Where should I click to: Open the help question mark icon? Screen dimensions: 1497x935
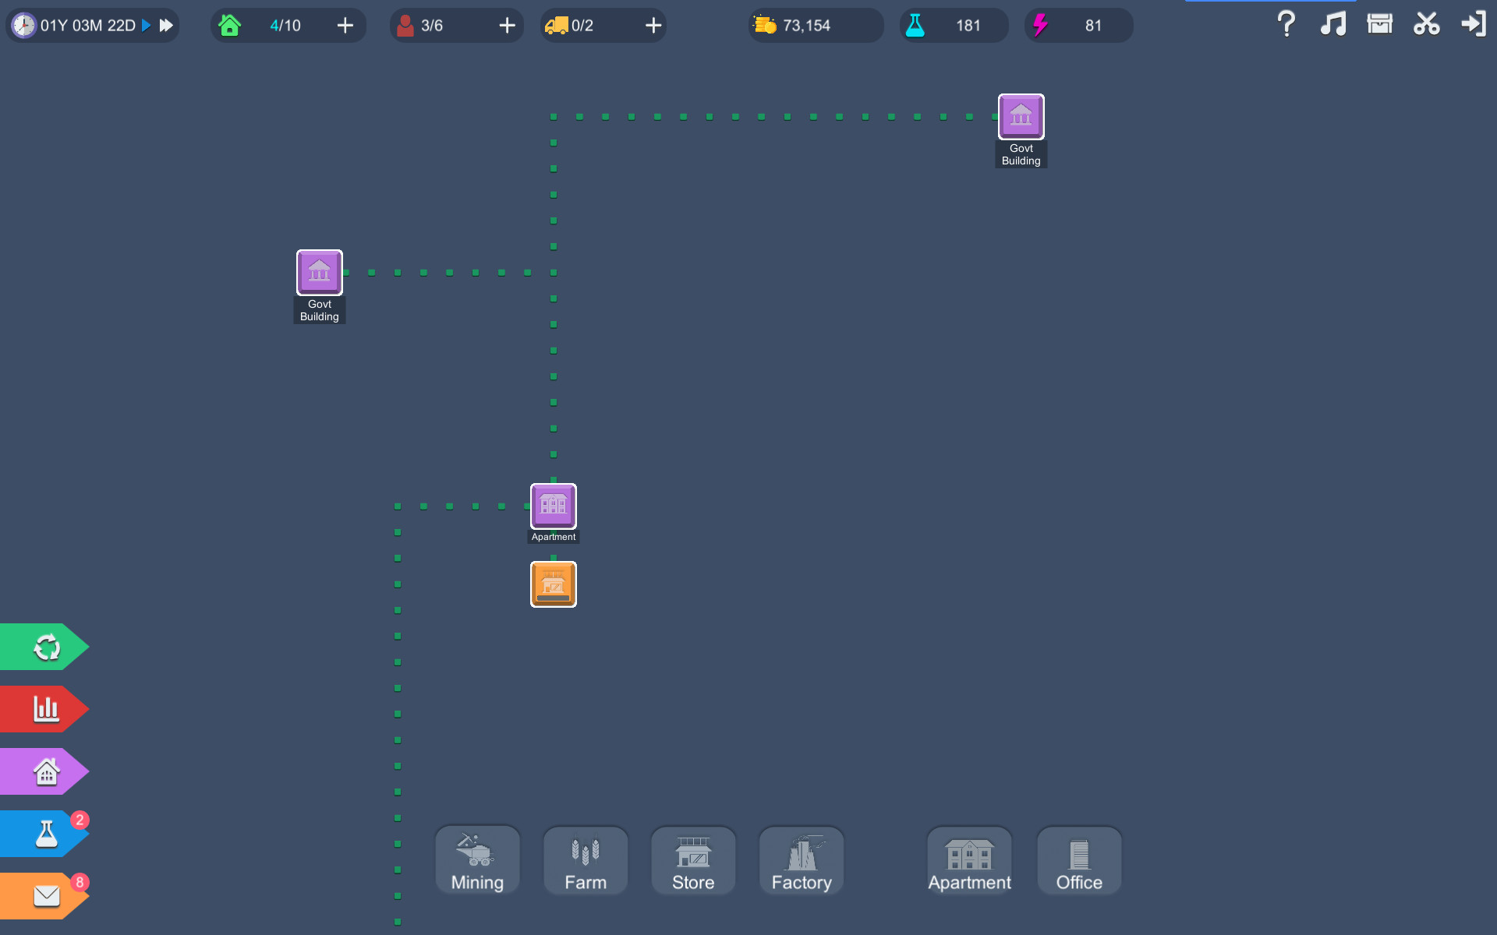click(x=1285, y=24)
